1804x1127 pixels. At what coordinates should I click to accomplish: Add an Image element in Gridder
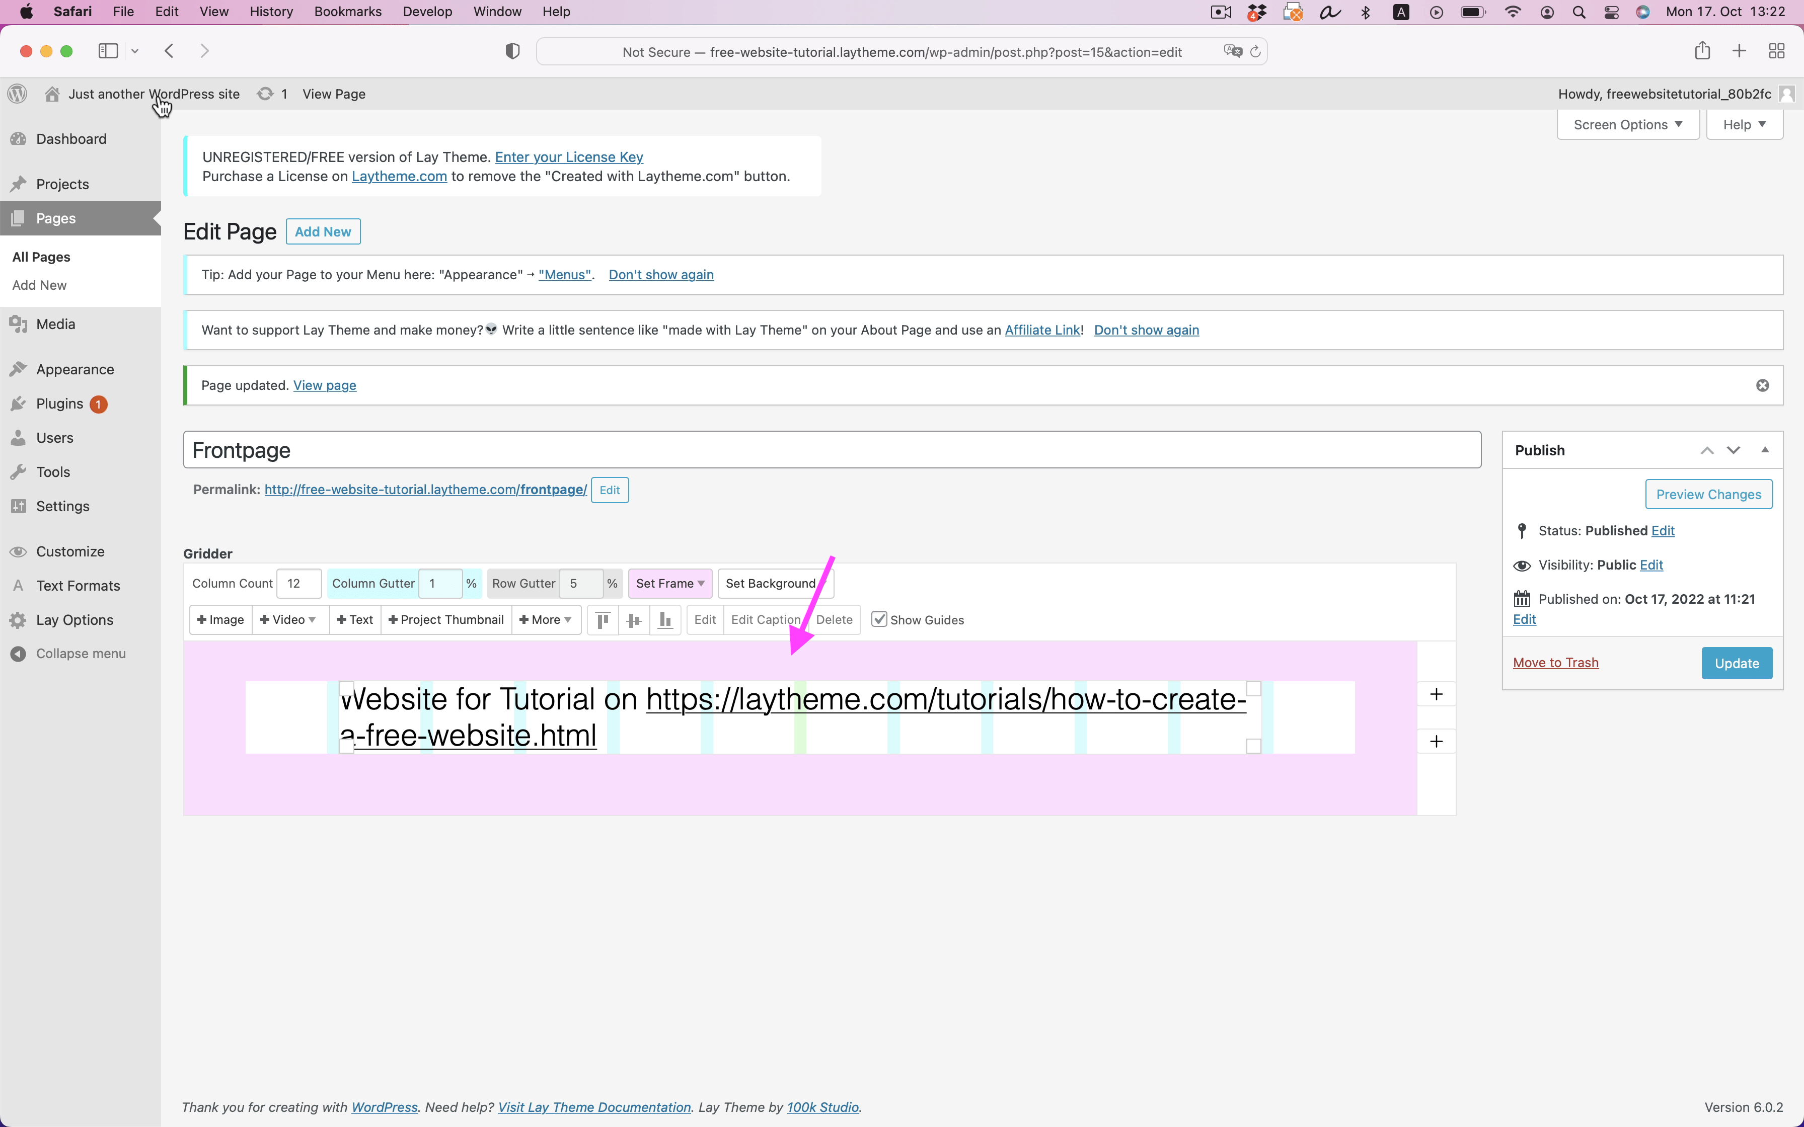(220, 619)
